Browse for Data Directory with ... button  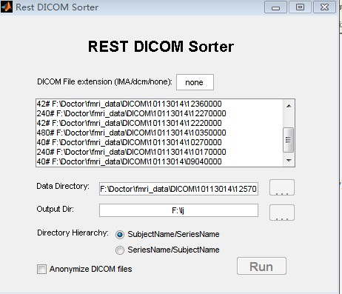[282, 187]
